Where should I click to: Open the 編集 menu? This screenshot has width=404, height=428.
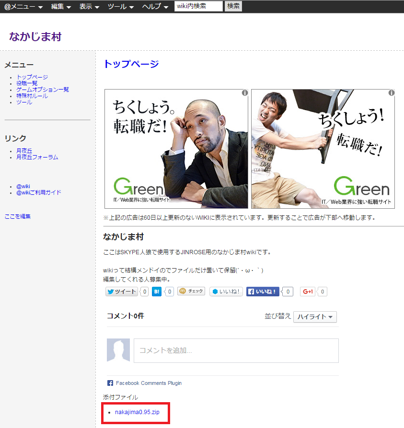click(x=61, y=6)
